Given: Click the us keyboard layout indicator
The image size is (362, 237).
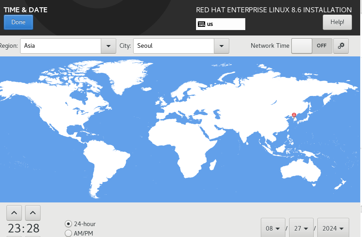Looking at the screenshot, I should 221,24.
